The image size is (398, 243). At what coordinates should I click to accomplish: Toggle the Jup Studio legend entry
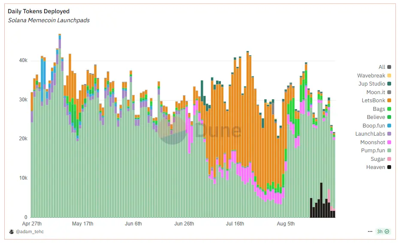tap(375, 84)
